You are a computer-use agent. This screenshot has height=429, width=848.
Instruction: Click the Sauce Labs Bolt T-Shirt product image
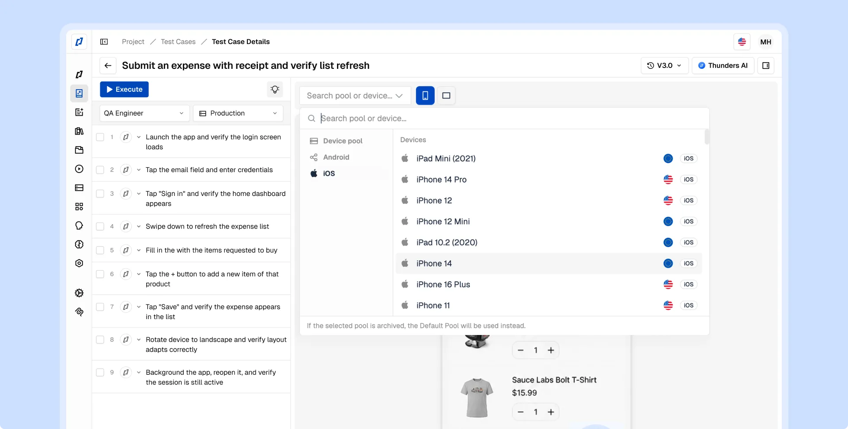[x=477, y=397]
